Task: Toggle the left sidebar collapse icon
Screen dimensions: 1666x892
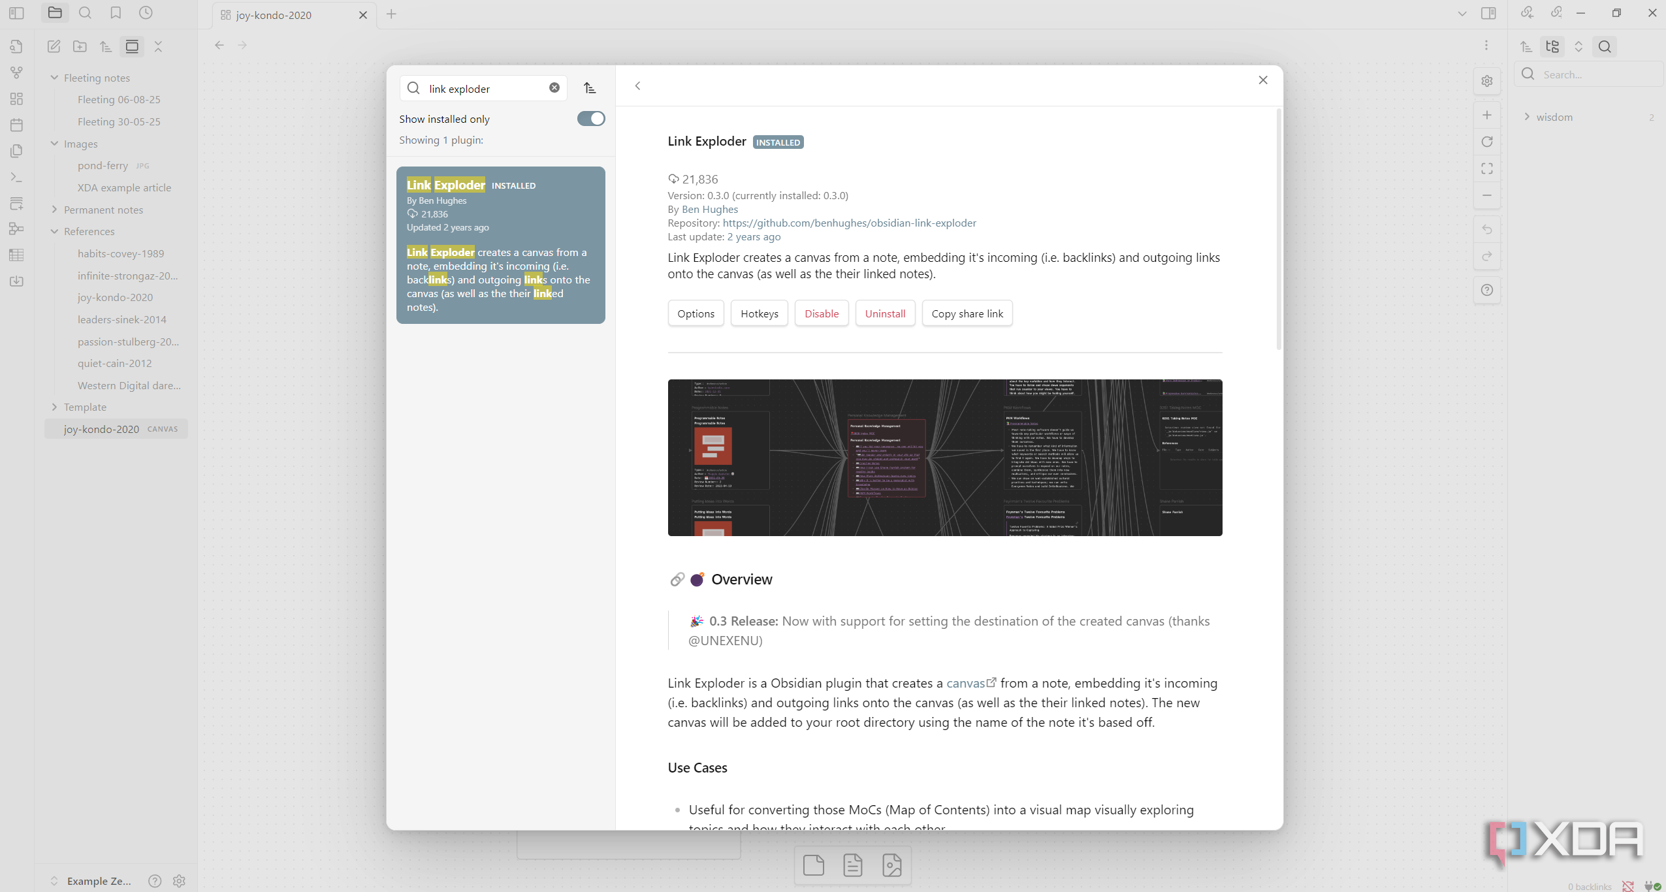Action: (16, 13)
